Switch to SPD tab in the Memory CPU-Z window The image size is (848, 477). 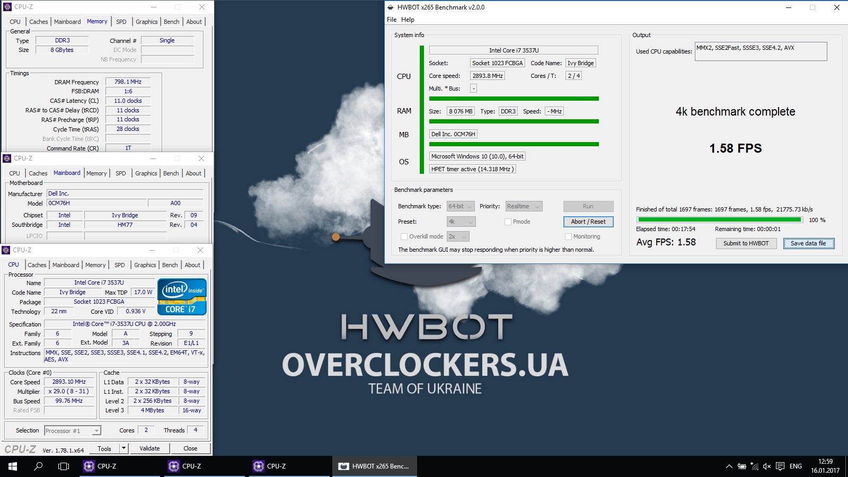pyautogui.click(x=121, y=22)
